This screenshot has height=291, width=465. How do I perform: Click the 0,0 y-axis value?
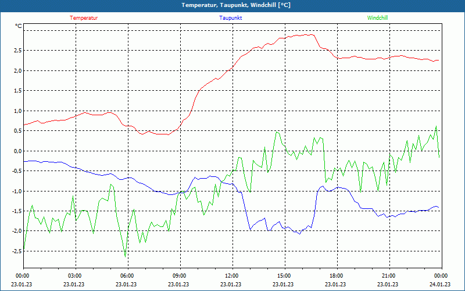click(18, 151)
